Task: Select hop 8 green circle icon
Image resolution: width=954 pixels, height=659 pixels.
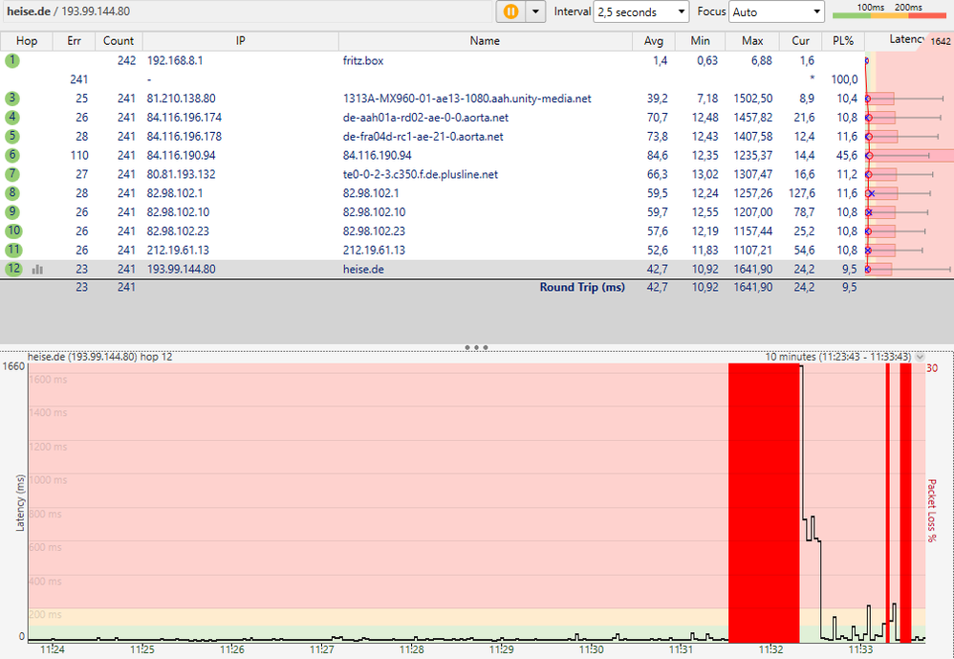Action: pyautogui.click(x=12, y=193)
